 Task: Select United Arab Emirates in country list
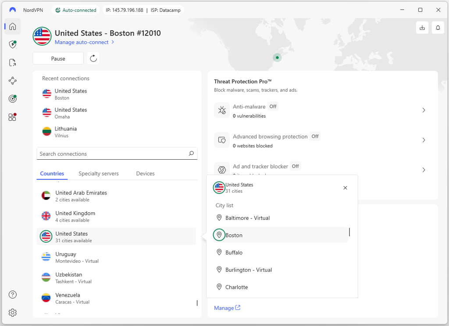point(117,196)
